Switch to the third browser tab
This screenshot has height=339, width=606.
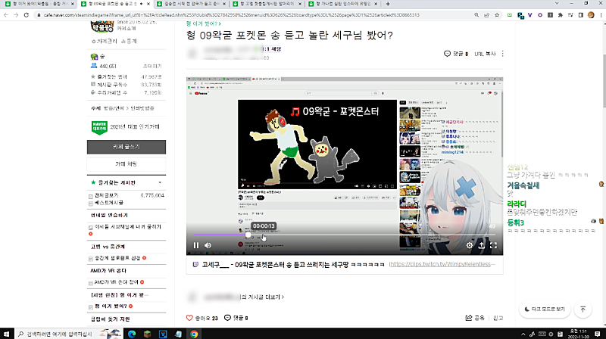(x=191, y=4)
